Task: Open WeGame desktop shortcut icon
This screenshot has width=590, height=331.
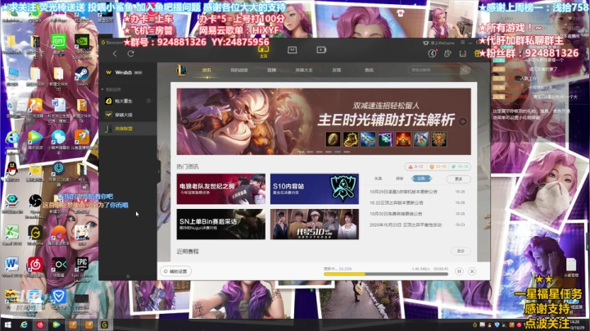Action: click(35, 235)
